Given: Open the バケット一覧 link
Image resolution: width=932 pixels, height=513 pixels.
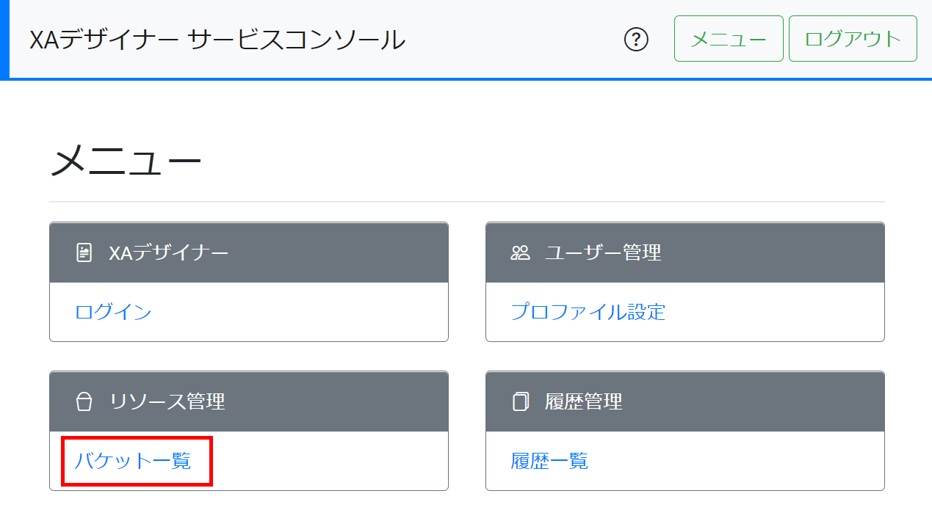Looking at the screenshot, I should 133,461.
